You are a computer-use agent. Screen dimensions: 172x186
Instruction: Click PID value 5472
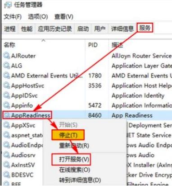pyautogui.click(x=95, y=105)
